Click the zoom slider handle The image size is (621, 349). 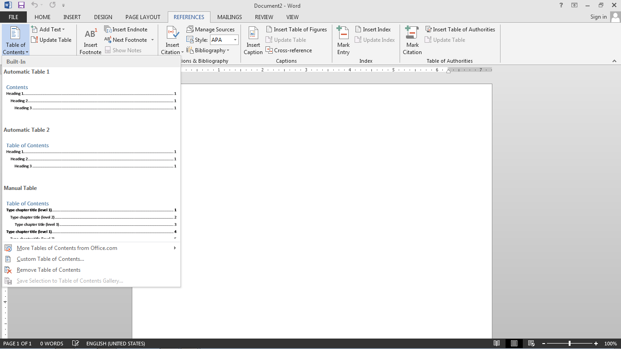pos(570,344)
